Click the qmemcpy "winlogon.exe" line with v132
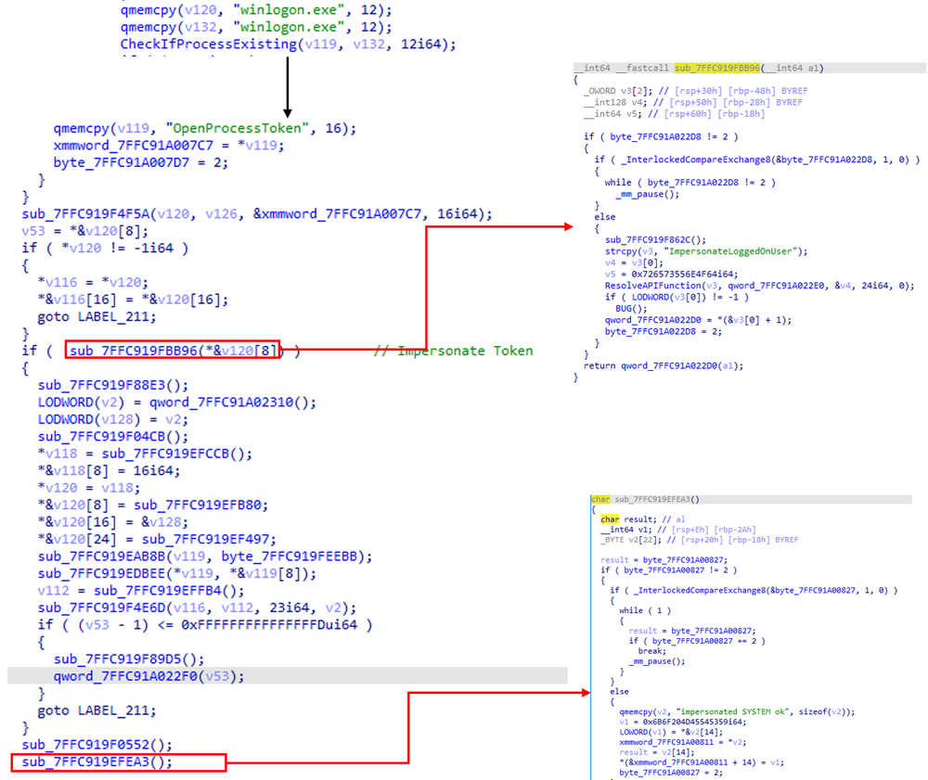 tap(256, 27)
